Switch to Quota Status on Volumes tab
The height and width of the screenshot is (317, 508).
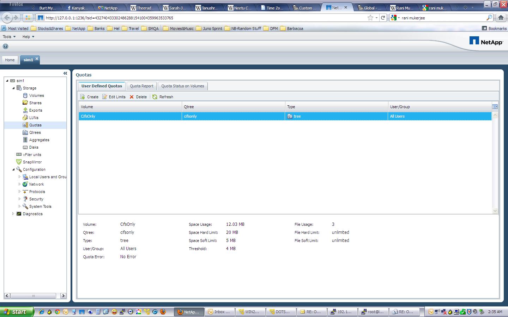(182, 86)
